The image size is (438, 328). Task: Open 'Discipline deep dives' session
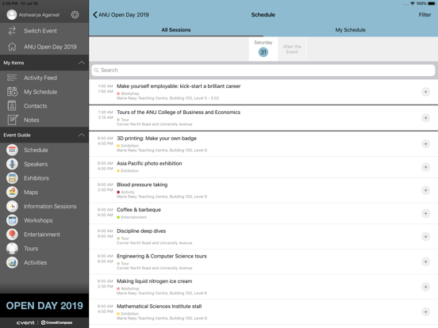(x=141, y=231)
